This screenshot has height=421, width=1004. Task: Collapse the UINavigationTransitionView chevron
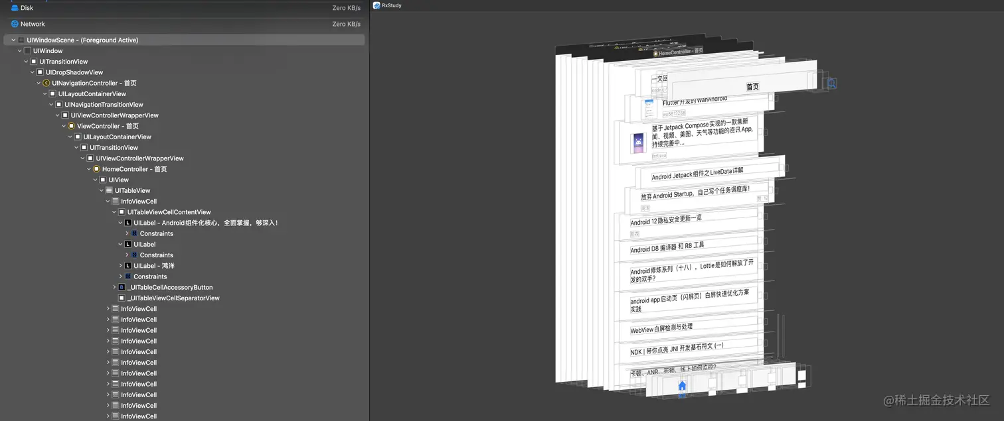pyautogui.click(x=51, y=105)
